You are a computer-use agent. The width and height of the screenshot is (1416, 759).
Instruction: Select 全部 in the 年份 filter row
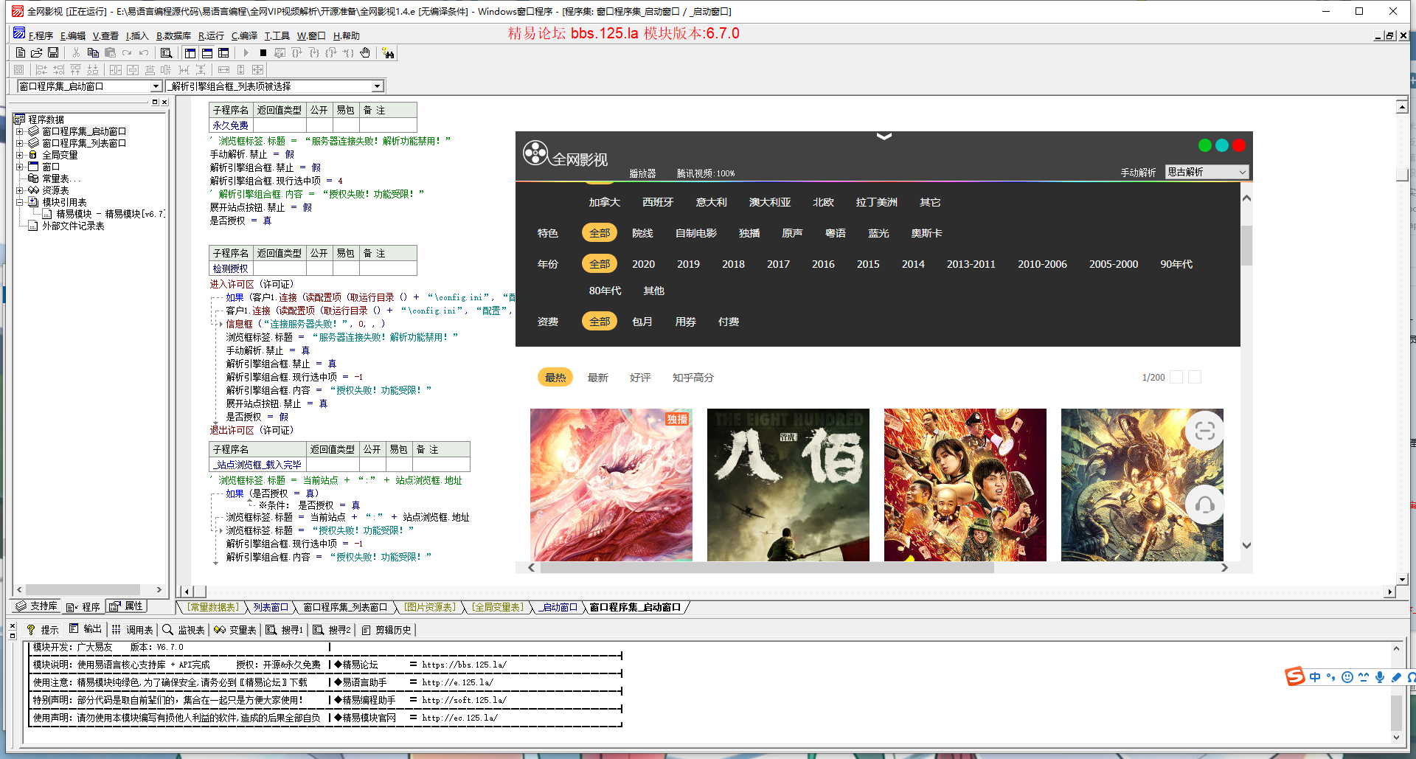click(x=600, y=264)
